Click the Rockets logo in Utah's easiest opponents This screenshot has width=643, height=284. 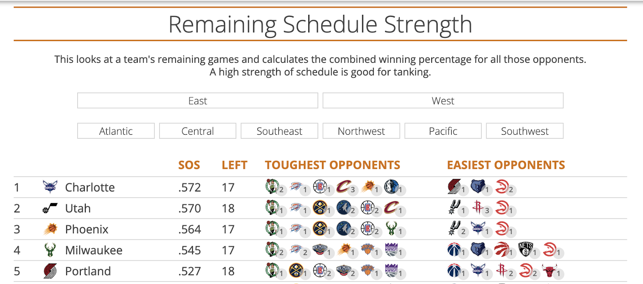click(x=478, y=207)
